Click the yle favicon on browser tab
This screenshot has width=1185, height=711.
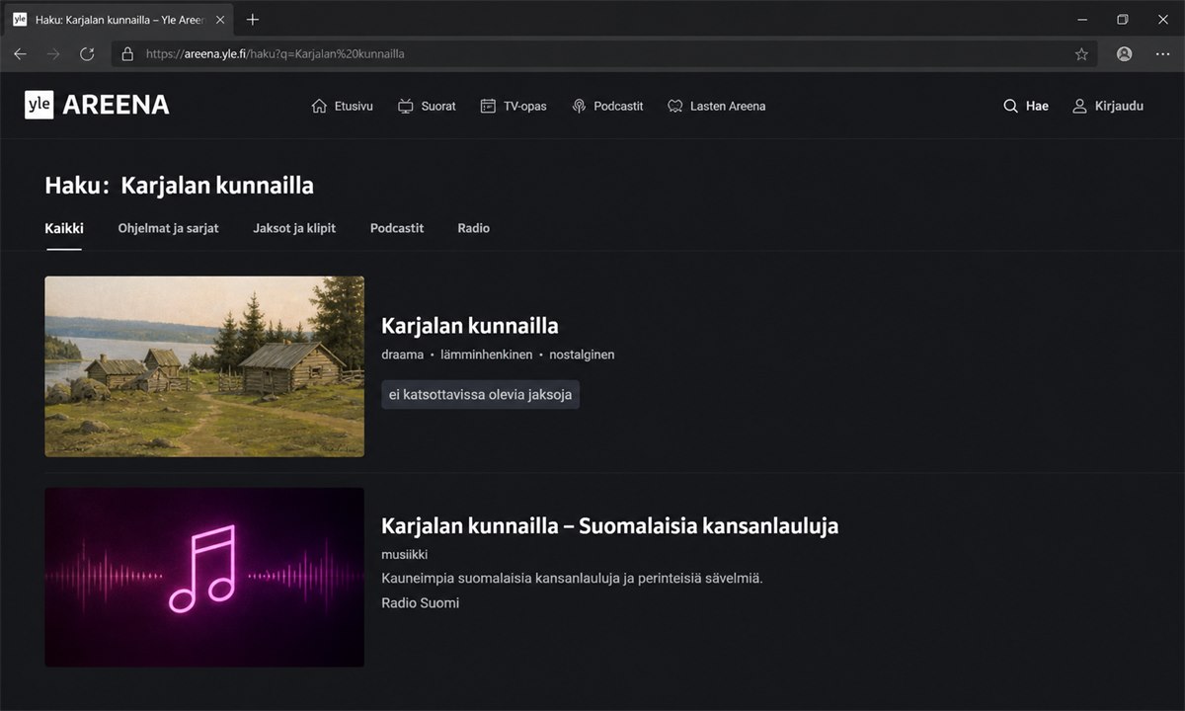click(20, 19)
